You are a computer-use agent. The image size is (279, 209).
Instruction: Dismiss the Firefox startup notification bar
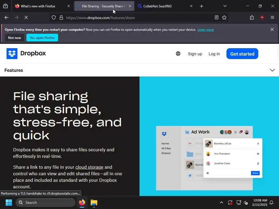(272, 29)
